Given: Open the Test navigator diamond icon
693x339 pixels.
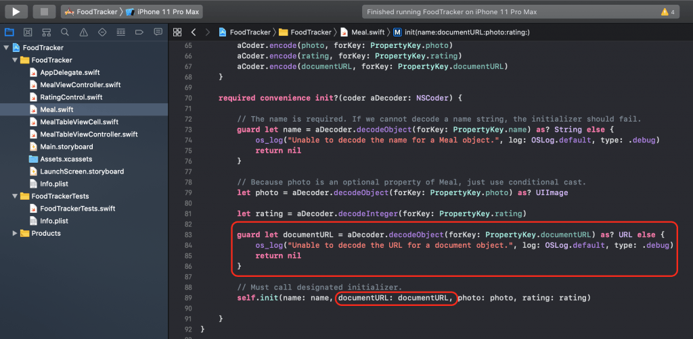Looking at the screenshot, I should [102, 32].
